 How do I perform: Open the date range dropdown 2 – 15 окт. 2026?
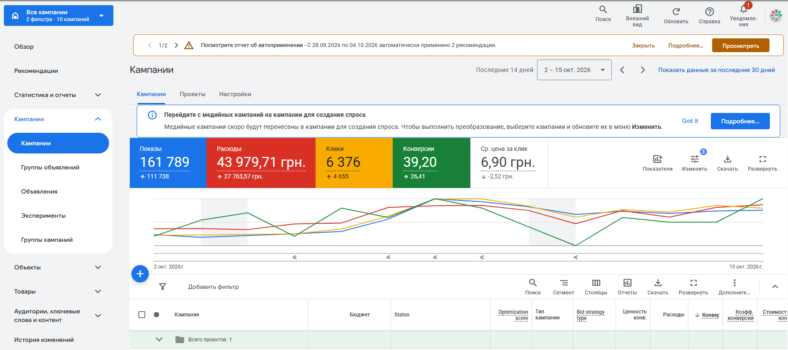pos(574,70)
